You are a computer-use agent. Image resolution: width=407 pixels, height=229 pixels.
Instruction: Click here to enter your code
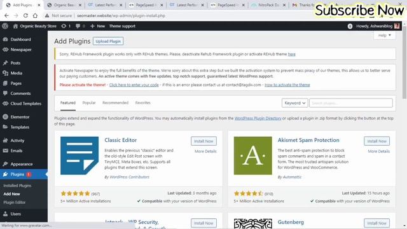134,85
